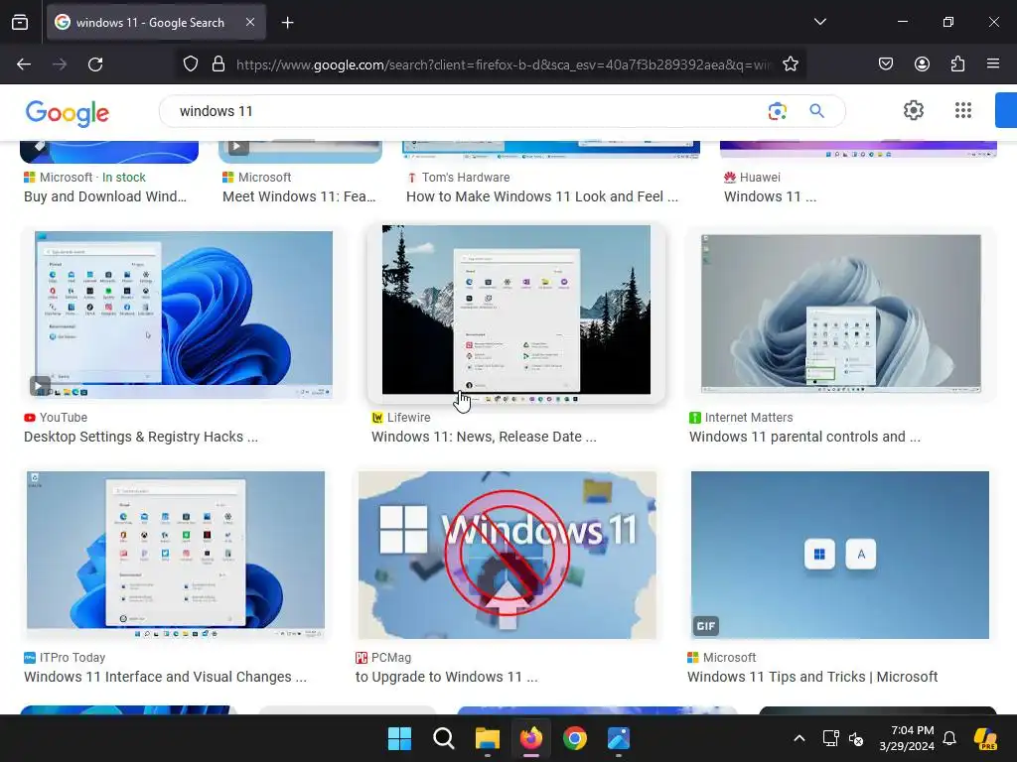Click the blue magnifier search button
This screenshot has height=762, width=1017.
coord(816,111)
